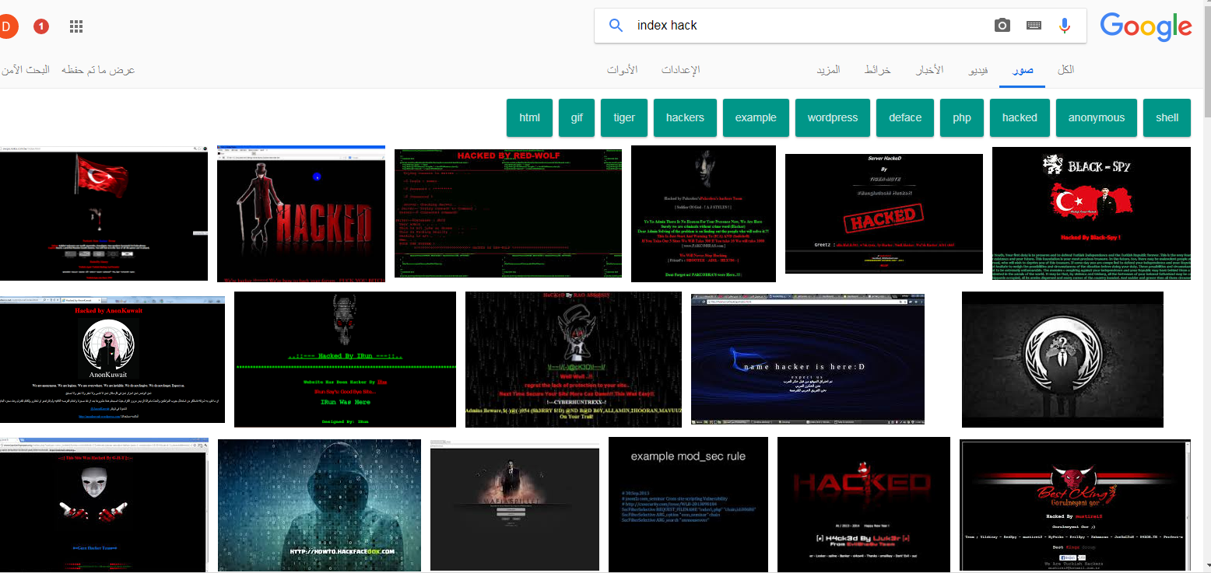Open red HACKED top-hat man thumbnail
The width and height of the screenshot is (1211, 573).
point(301,214)
